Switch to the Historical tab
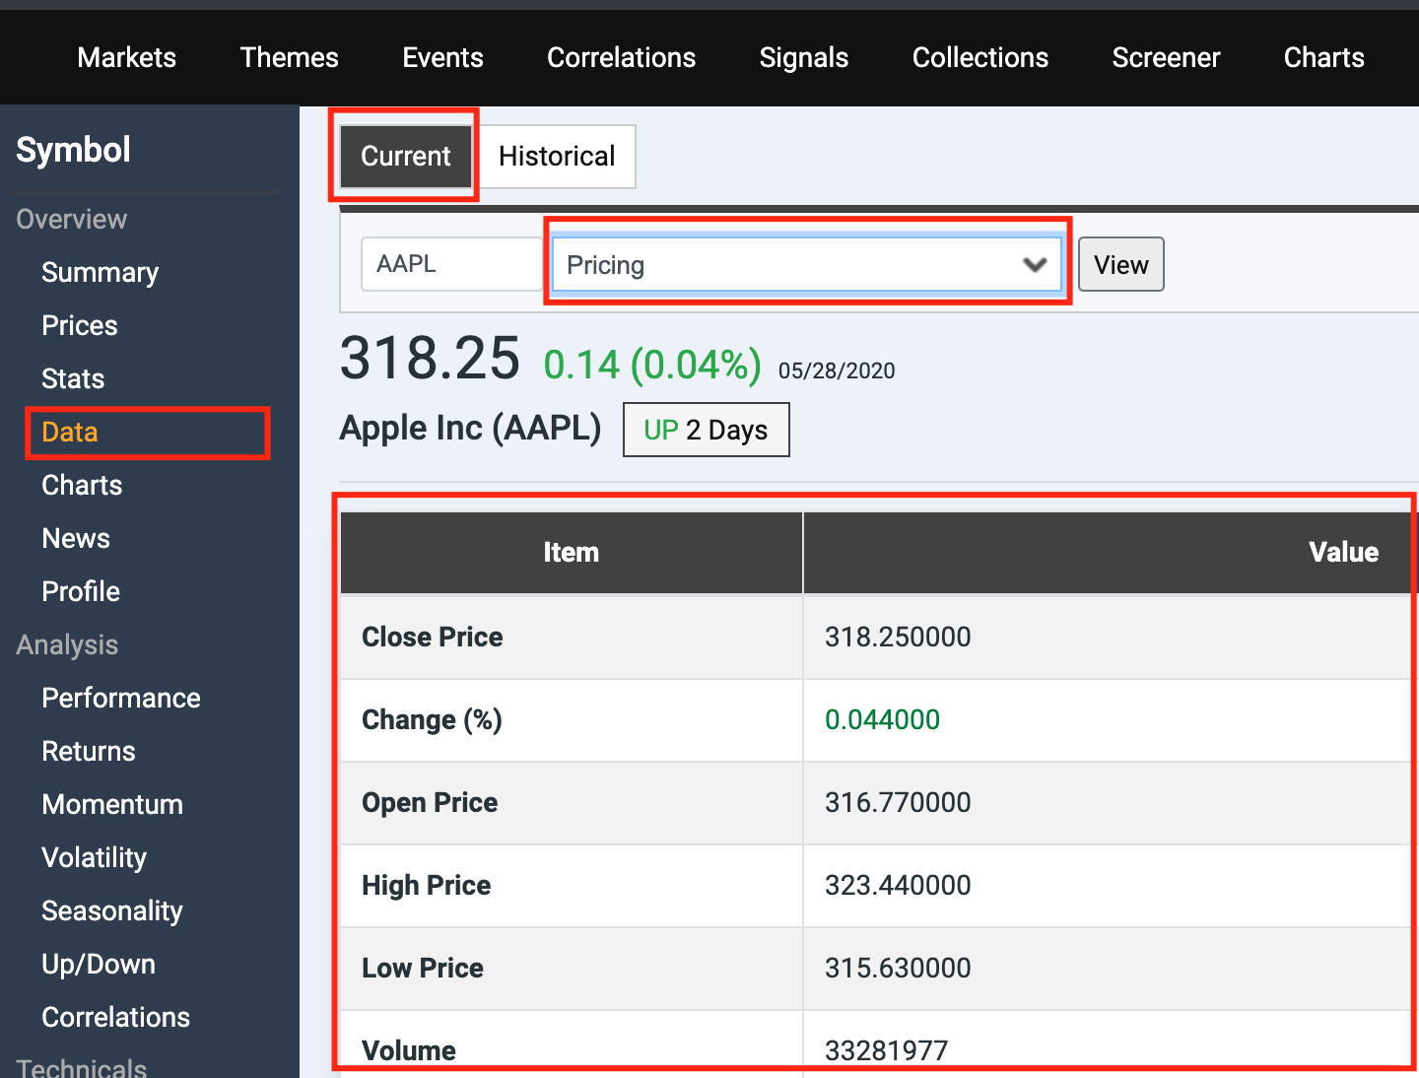The height and width of the screenshot is (1078, 1419). point(557,156)
